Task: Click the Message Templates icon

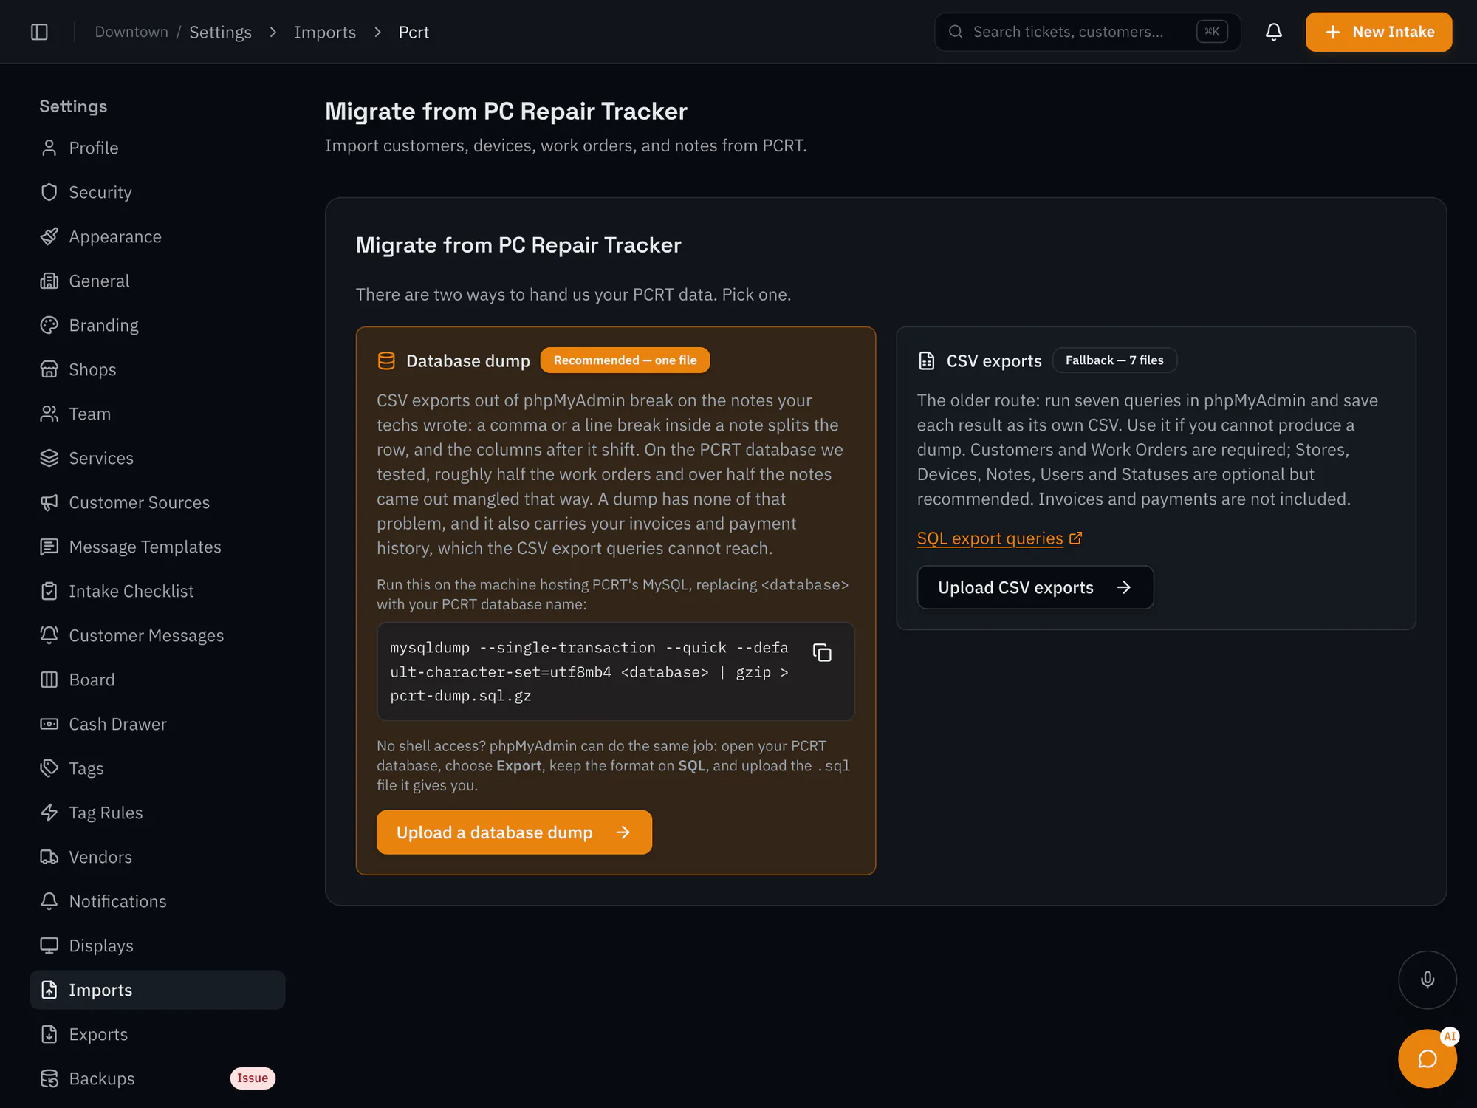Action: tap(49, 547)
